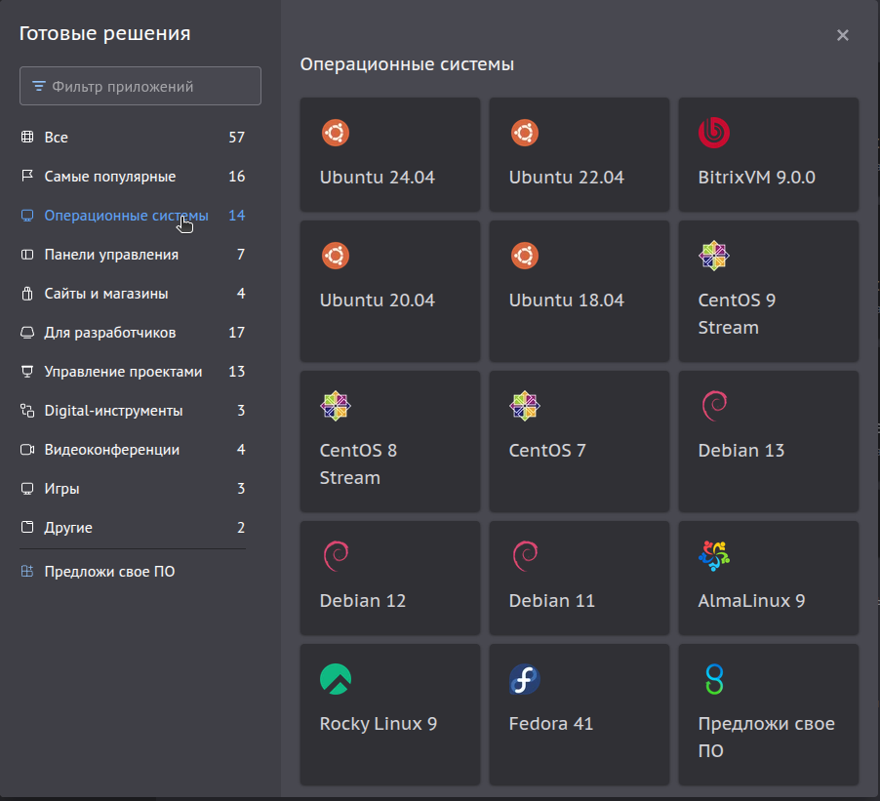Click the shopping bag icon beside Сайты и магазины
The height and width of the screenshot is (801, 880).
click(x=27, y=294)
